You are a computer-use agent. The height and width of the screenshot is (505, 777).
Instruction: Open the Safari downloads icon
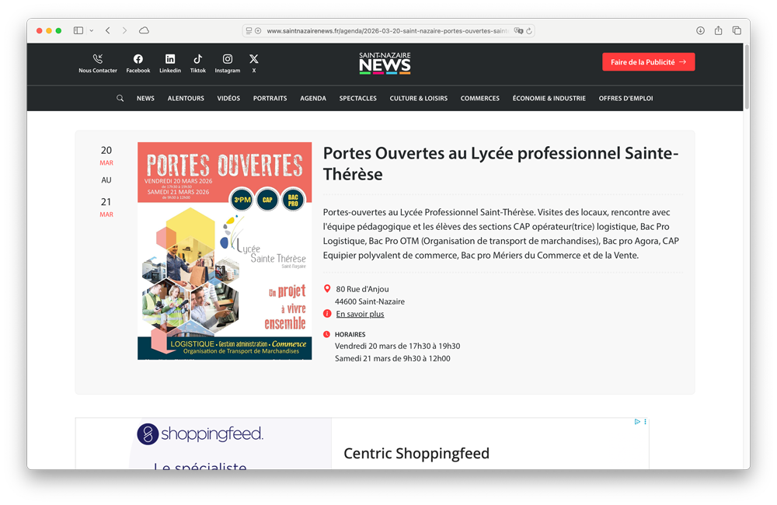tap(700, 30)
